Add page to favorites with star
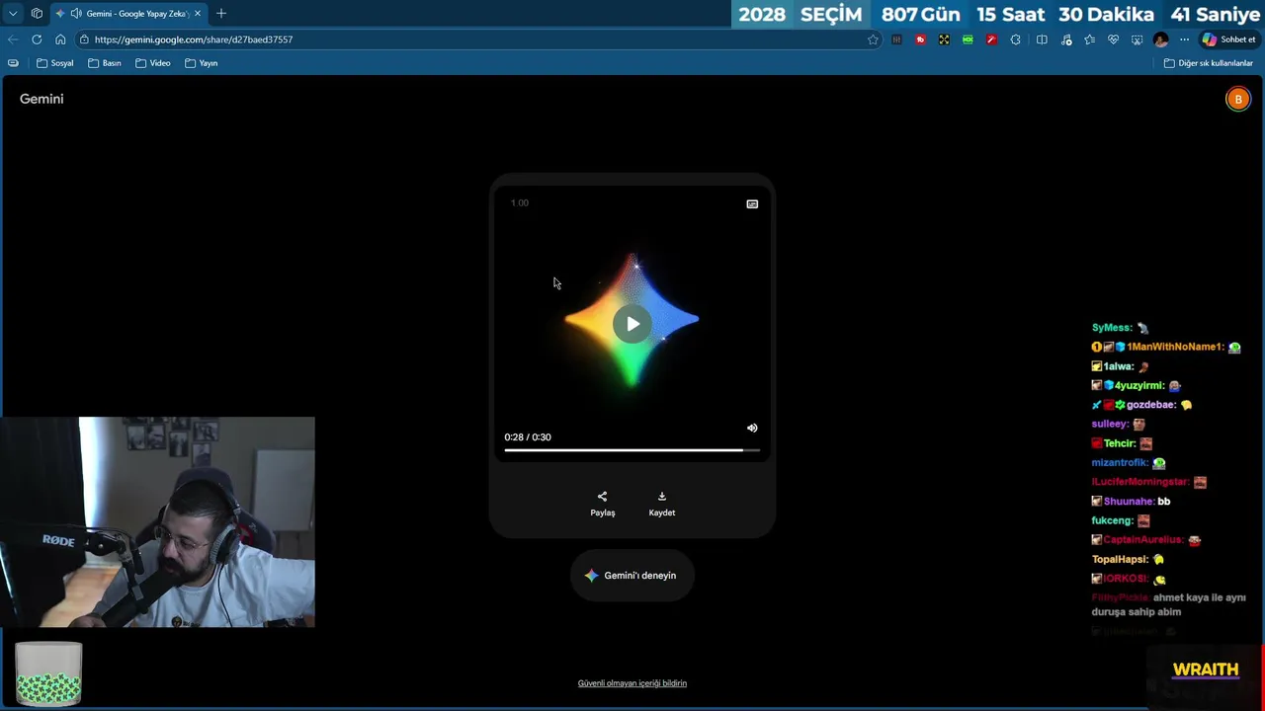Image resolution: width=1265 pixels, height=711 pixels. (x=873, y=39)
